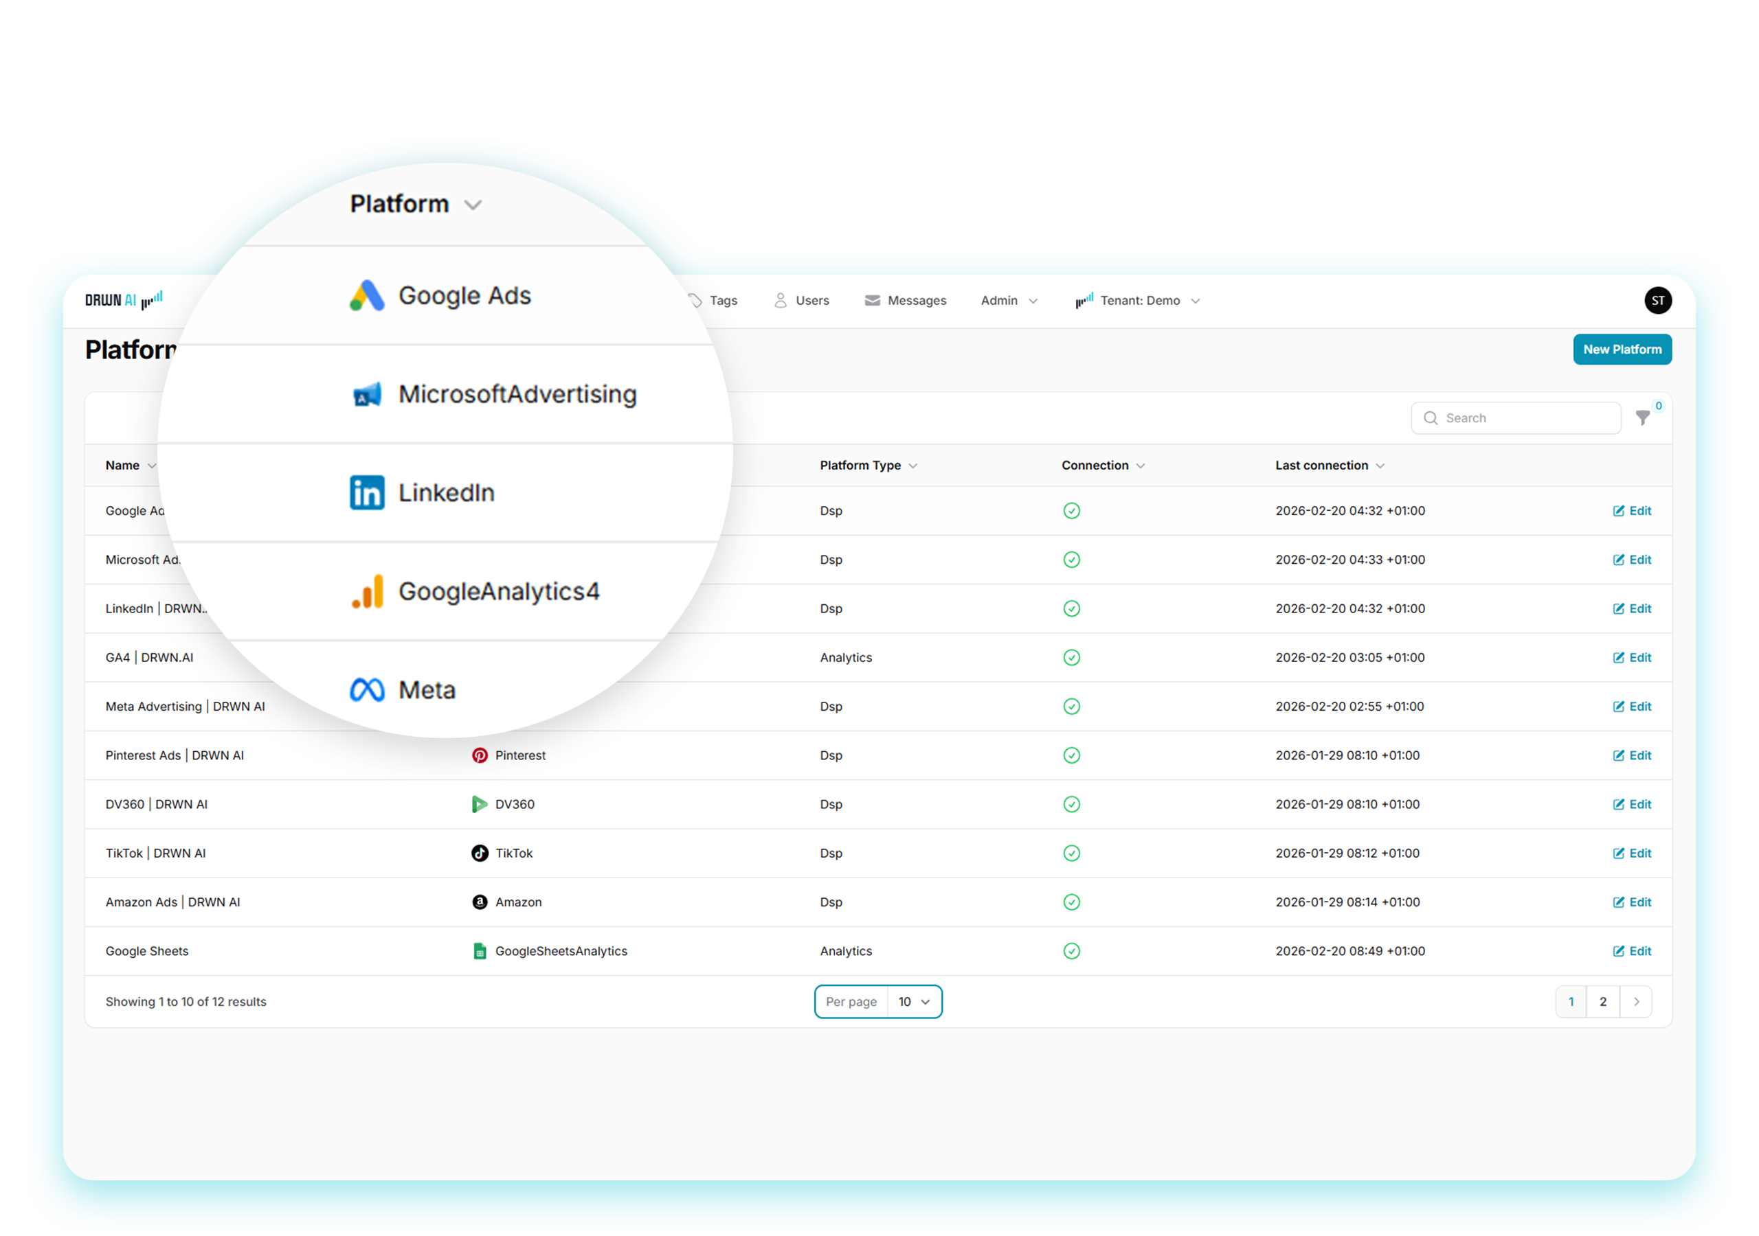Click the Pinterest platform icon
This screenshot has width=1759, height=1236.
tap(480, 755)
